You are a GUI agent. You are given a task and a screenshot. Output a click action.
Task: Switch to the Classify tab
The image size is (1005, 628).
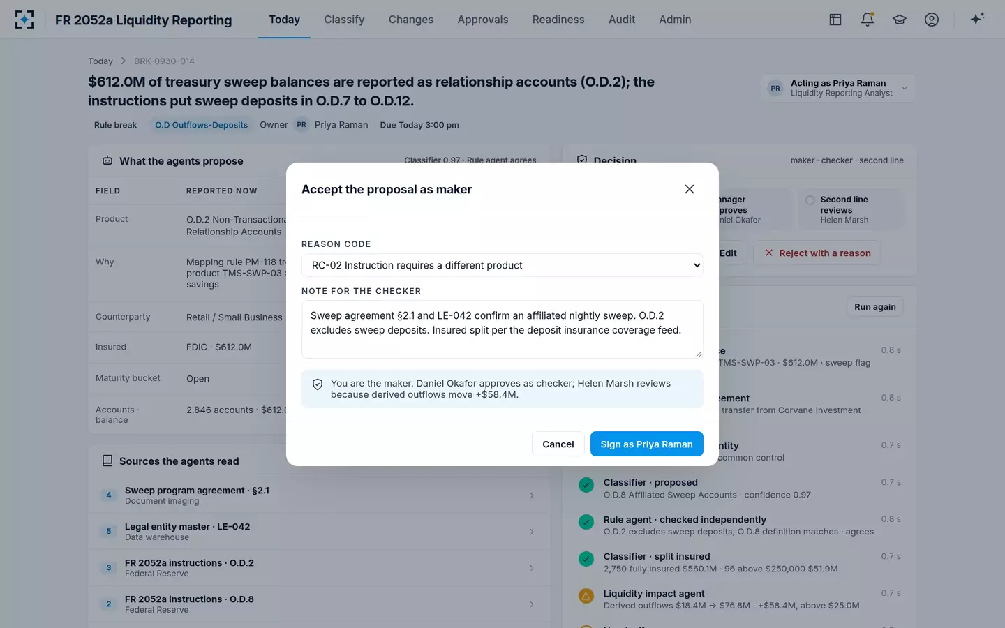tap(344, 20)
